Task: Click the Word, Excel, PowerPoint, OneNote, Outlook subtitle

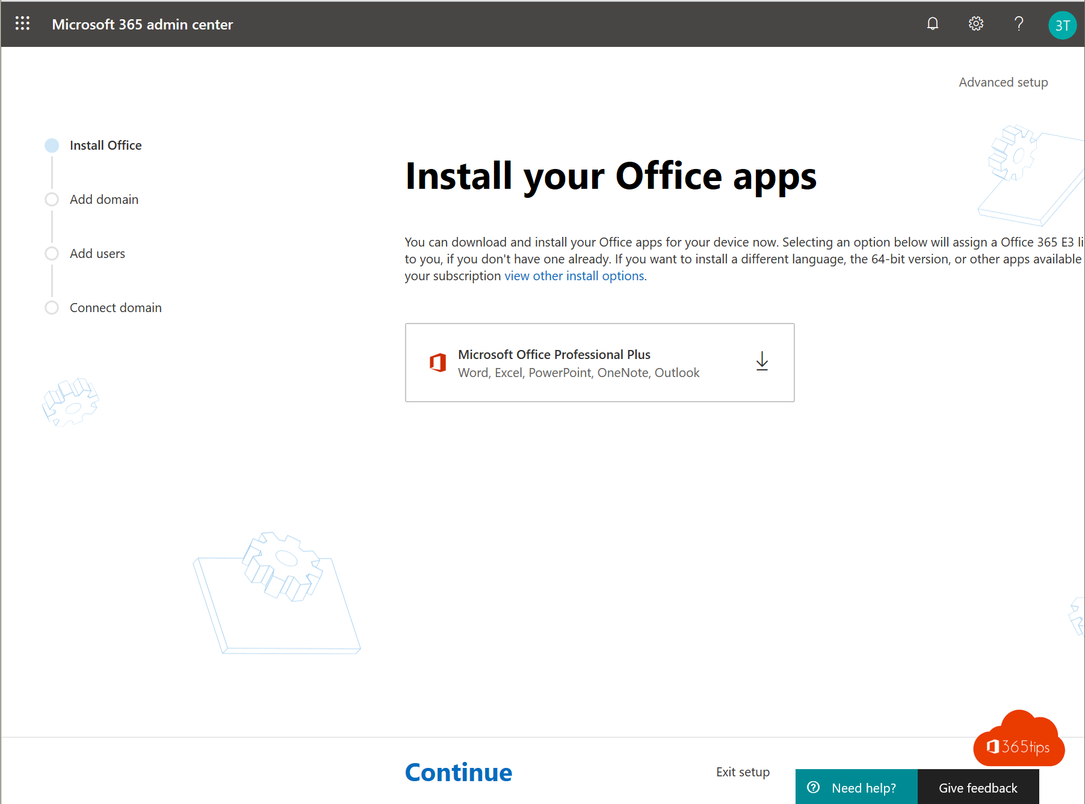Action: point(578,373)
